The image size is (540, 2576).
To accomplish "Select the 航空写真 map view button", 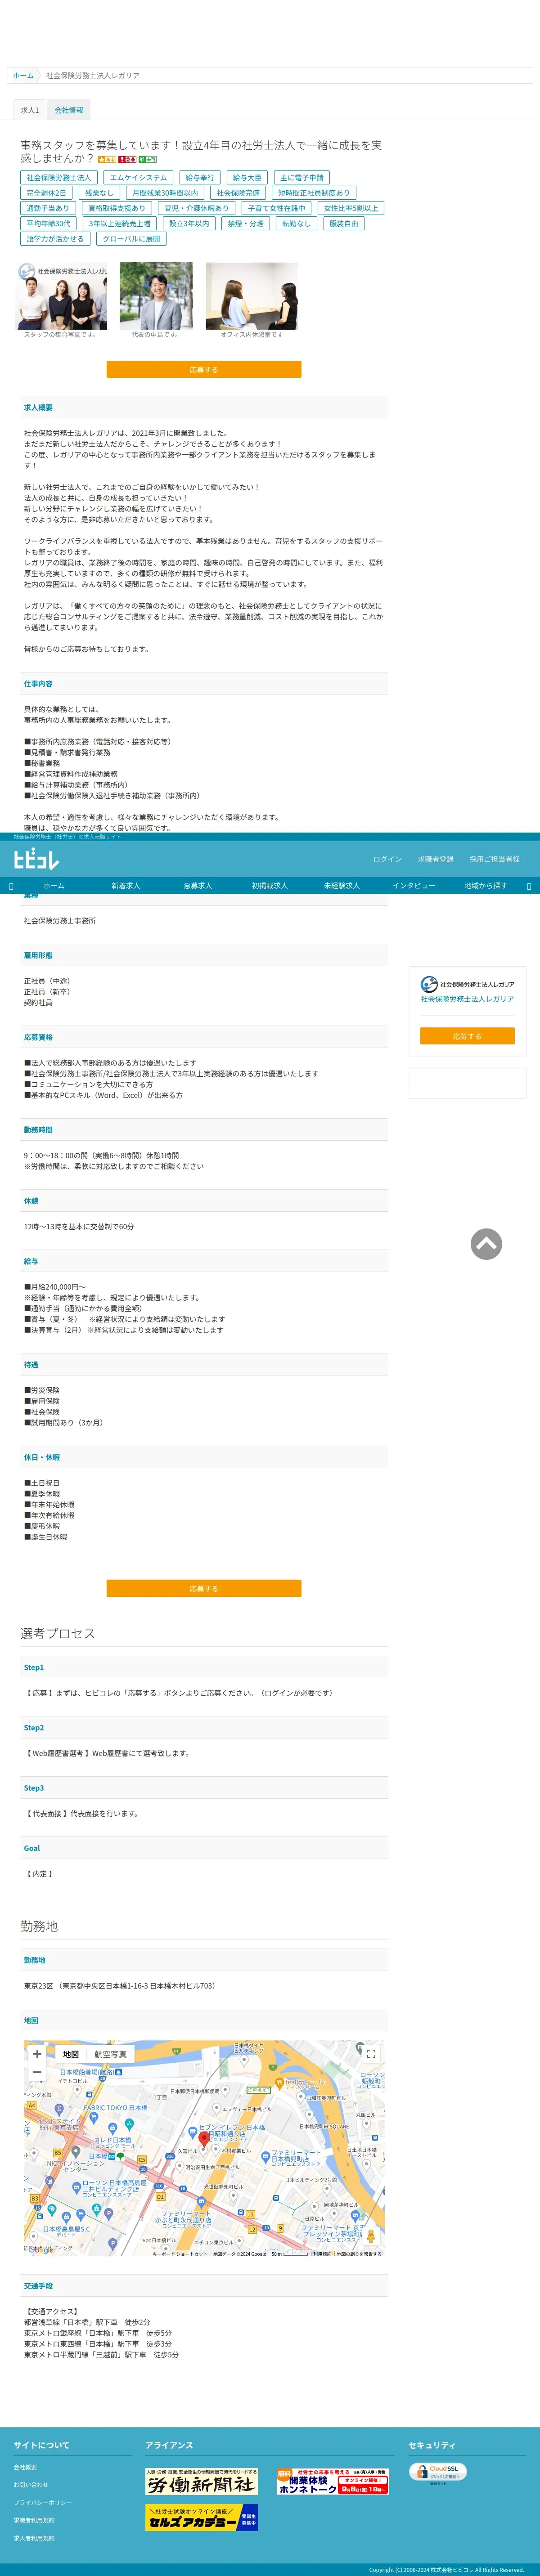I will pos(110,2054).
